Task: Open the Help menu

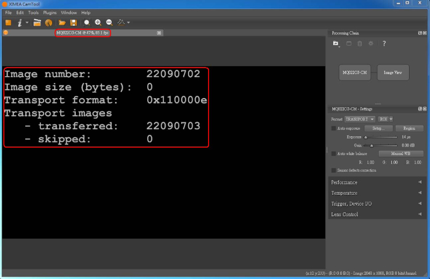Action: pyautogui.click(x=85, y=12)
